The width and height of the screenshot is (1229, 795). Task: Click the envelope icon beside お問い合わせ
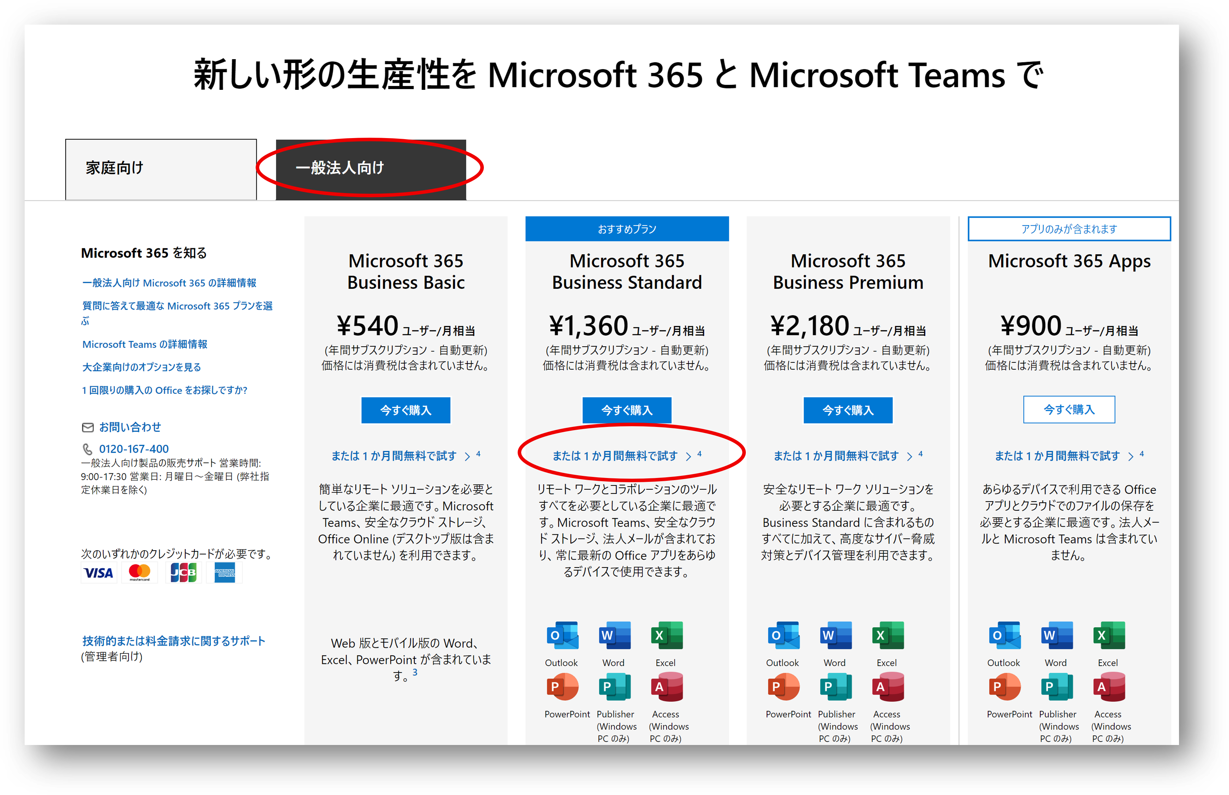pos(88,428)
